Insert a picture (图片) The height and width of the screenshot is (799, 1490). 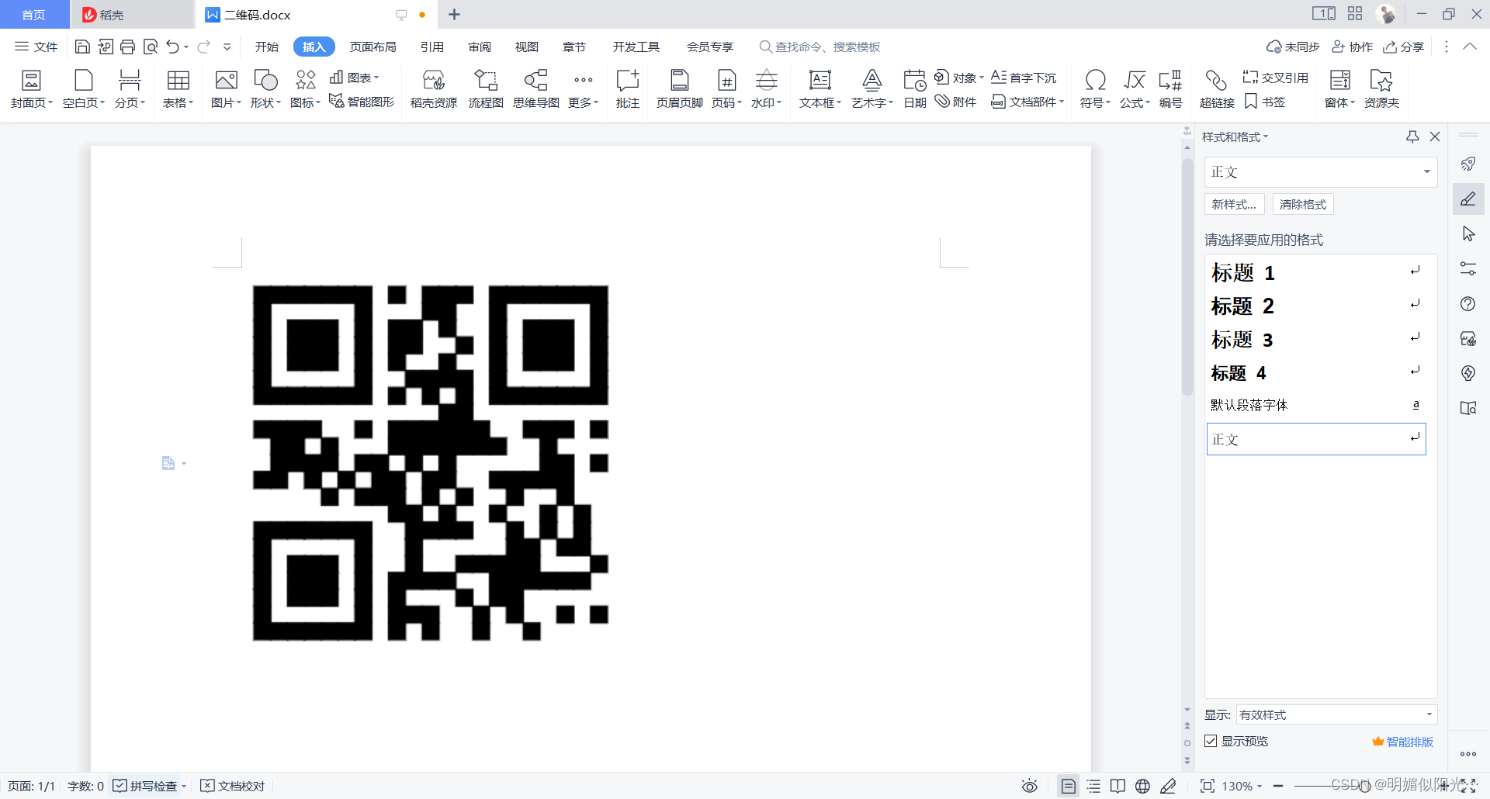[x=226, y=89]
